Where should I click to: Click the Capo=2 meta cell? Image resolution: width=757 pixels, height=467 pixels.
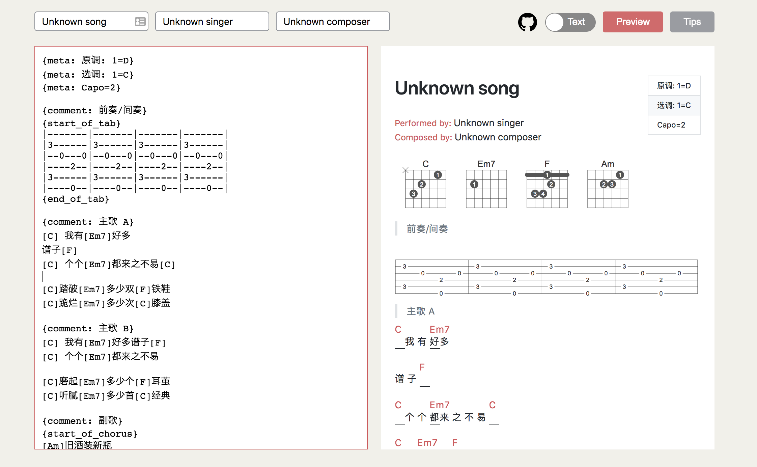click(x=674, y=125)
